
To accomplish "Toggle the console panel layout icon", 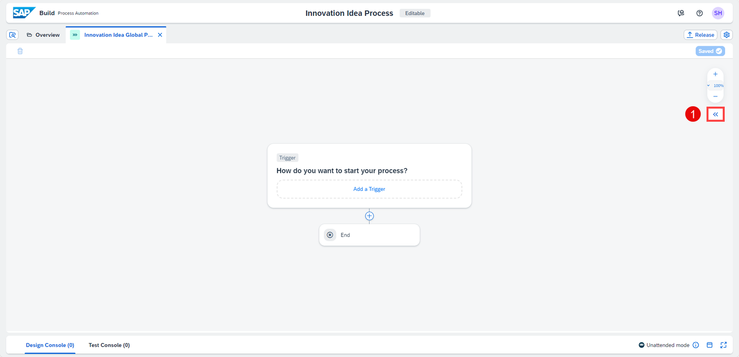I will [x=710, y=345].
